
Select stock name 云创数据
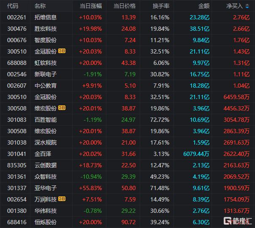pos(46,165)
